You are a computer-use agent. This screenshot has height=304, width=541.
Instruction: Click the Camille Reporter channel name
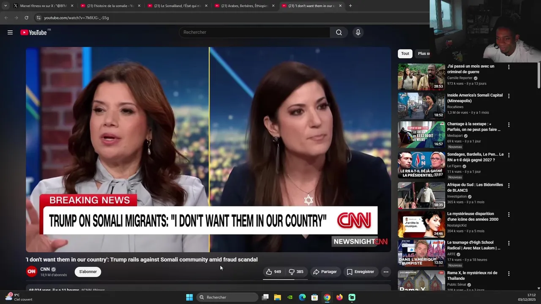pyautogui.click(x=460, y=78)
